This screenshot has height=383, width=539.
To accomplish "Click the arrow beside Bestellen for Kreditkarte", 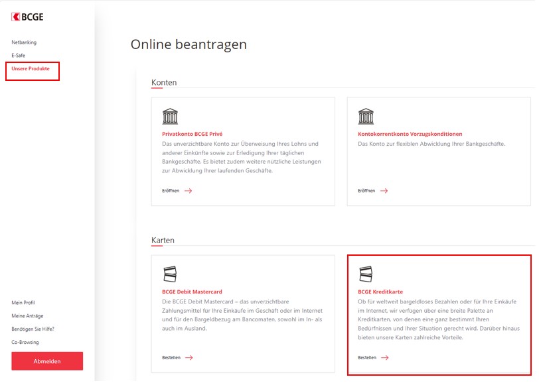I will point(385,358).
